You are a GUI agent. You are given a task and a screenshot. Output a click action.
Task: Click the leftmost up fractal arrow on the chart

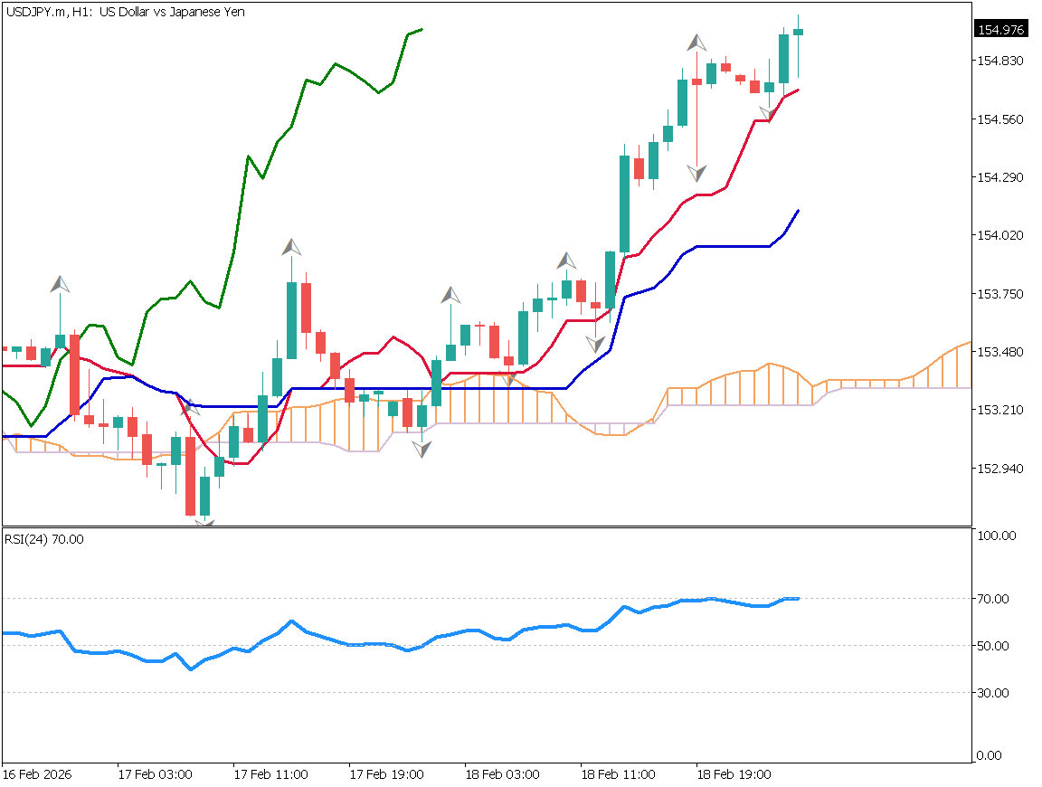(60, 284)
